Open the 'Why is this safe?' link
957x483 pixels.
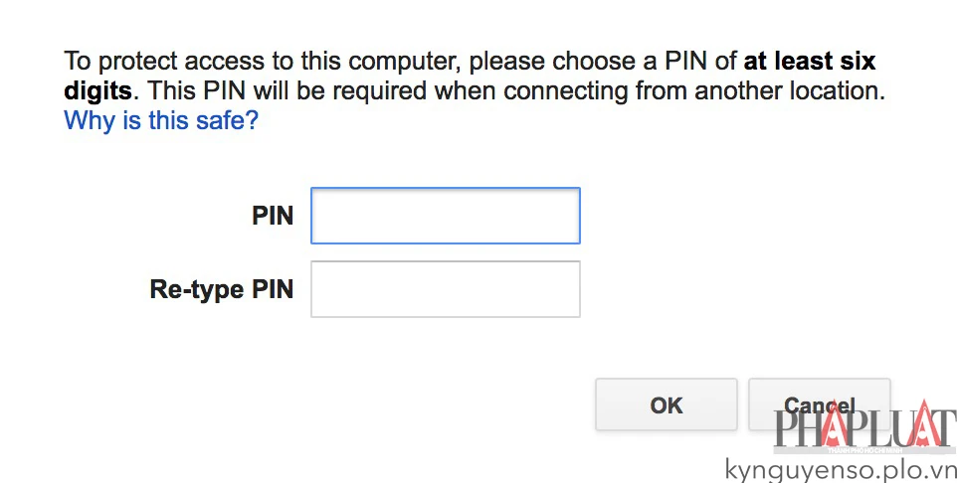pos(161,122)
